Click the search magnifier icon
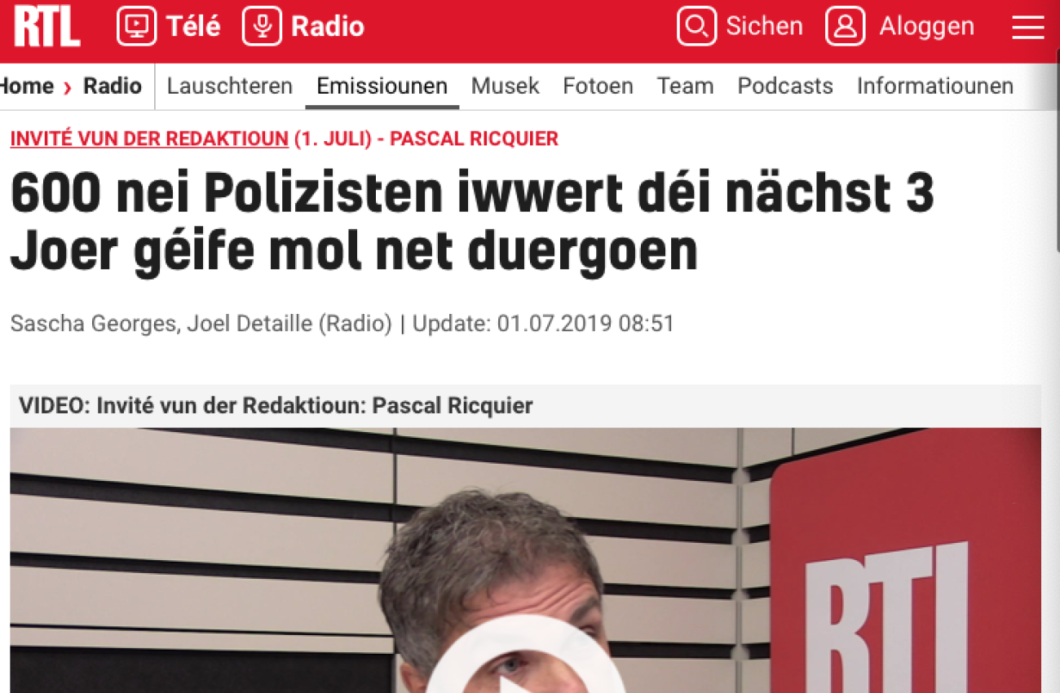This screenshot has height=693, width=1060. [x=697, y=26]
